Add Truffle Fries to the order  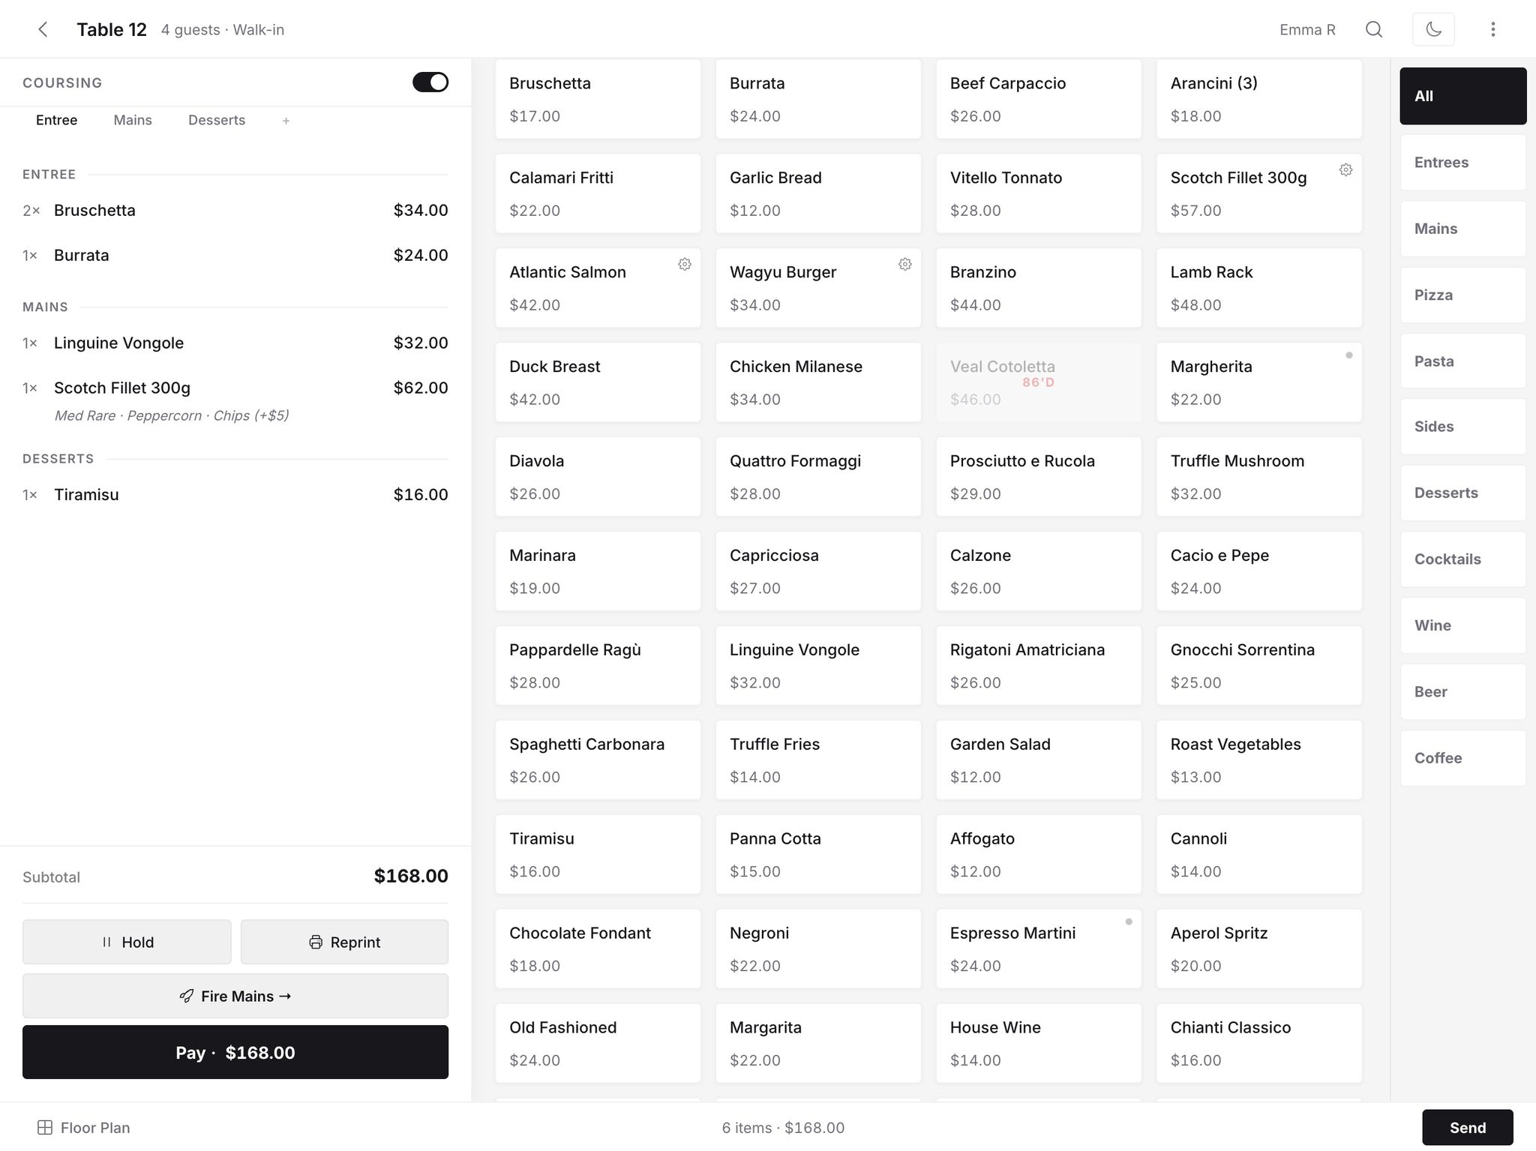point(817,760)
